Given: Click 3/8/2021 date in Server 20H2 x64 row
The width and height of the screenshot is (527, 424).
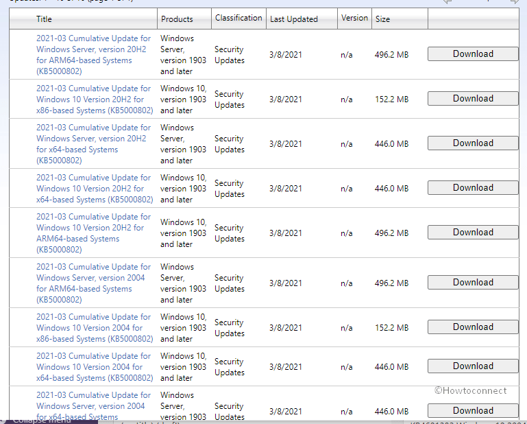Looking at the screenshot, I should (286, 143).
